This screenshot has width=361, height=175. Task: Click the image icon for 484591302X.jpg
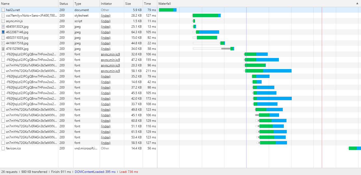tap(3, 27)
